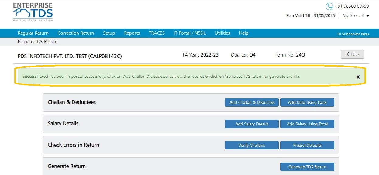The width and height of the screenshot is (379, 175).
Task: Open the Regular Return menu
Action: point(33,33)
